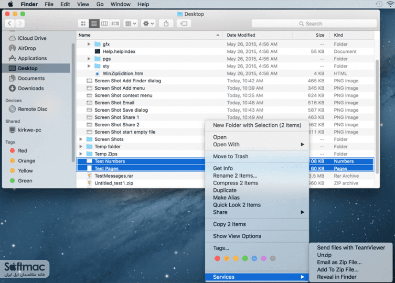Image resolution: width=395 pixels, height=283 pixels.
Task: Switch Finder to list view
Action: coord(94,24)
